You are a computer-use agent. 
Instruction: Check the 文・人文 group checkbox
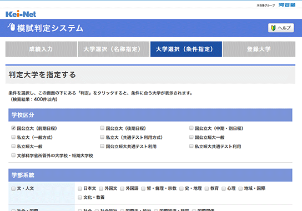(x=13, y=188)
